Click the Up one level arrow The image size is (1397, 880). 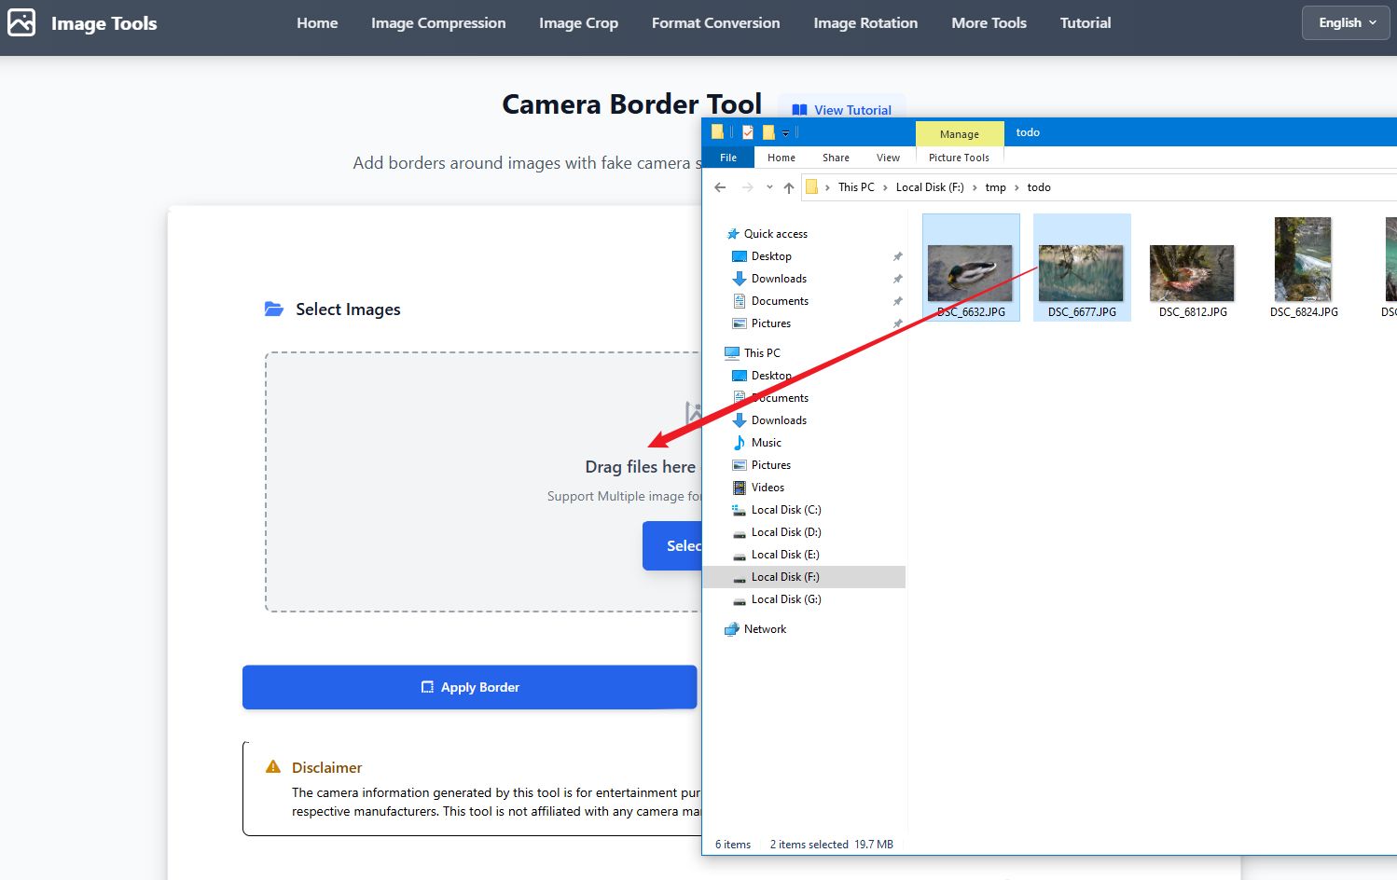coord(789,187)
